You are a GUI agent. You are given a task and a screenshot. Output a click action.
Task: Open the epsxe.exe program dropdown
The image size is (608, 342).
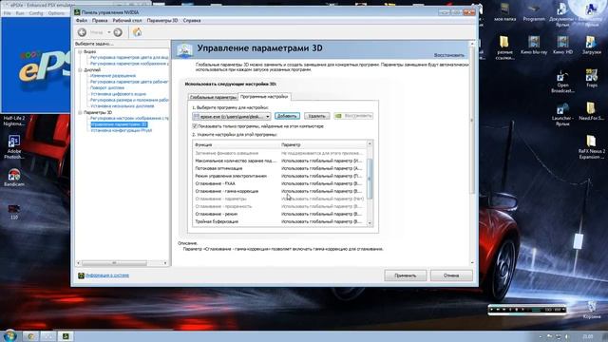[x=232, y=116]
